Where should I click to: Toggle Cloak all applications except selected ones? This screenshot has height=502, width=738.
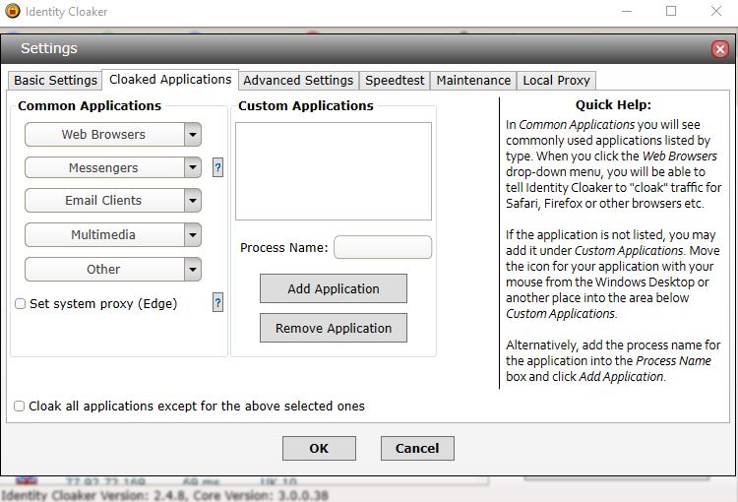20,406
